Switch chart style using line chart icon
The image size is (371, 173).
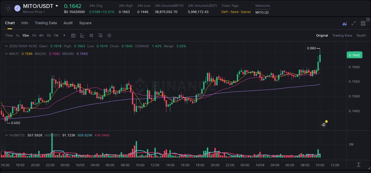tap(82, 35)
